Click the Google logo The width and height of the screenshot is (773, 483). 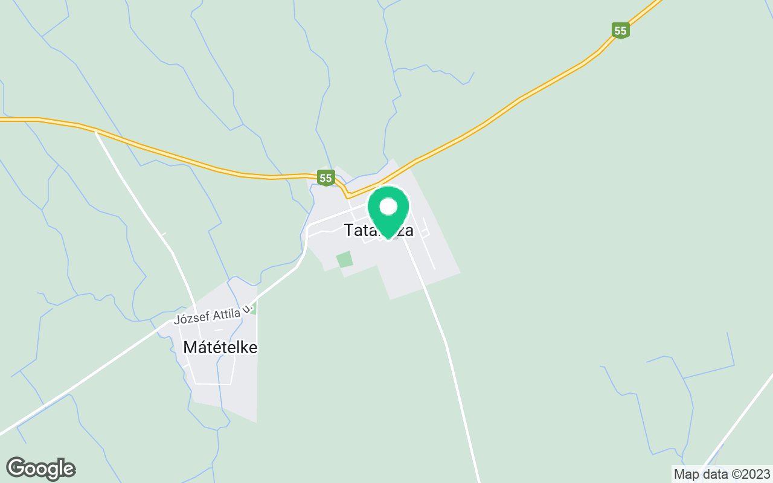(41, 468)
